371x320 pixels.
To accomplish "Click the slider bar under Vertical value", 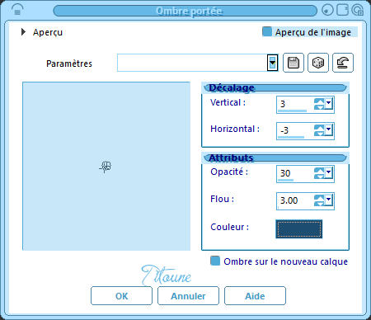I will pos(292,111).
